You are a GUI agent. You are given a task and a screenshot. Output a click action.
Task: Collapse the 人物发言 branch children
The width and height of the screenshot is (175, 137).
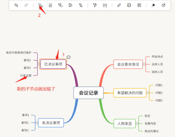[x=137, y=123]
